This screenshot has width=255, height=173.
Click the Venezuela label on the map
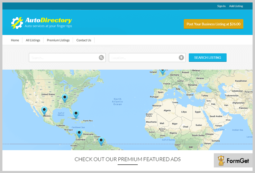[x=88, y=134]
